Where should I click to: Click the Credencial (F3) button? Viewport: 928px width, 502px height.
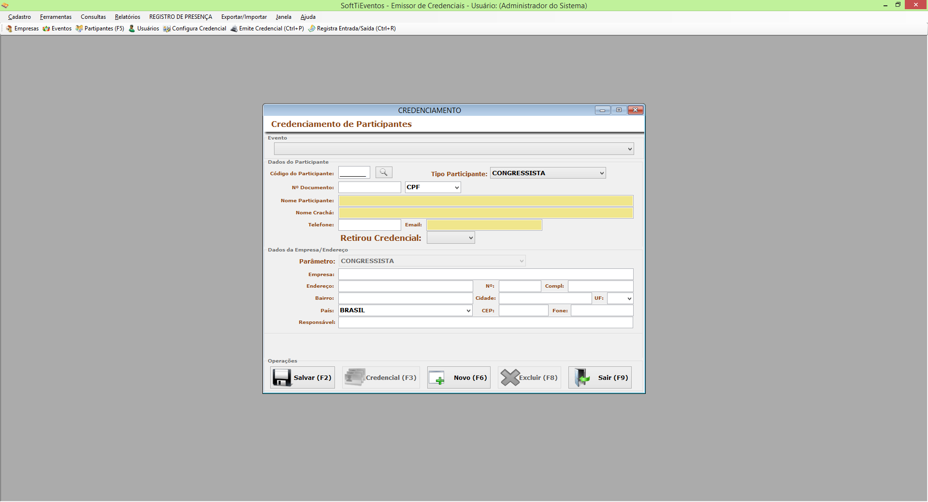click(381, 377)
